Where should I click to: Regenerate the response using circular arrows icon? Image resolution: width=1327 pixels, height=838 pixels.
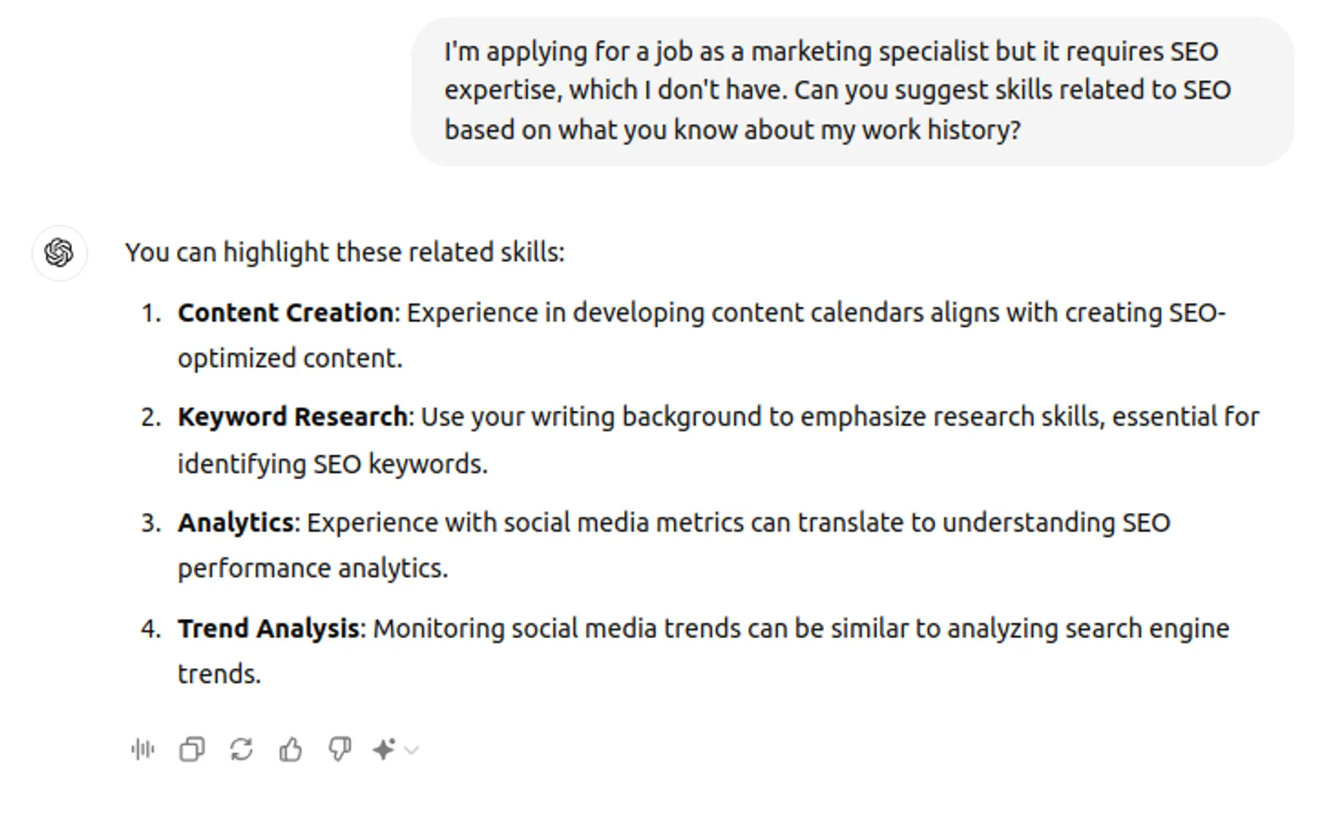[x=241, y=749]
